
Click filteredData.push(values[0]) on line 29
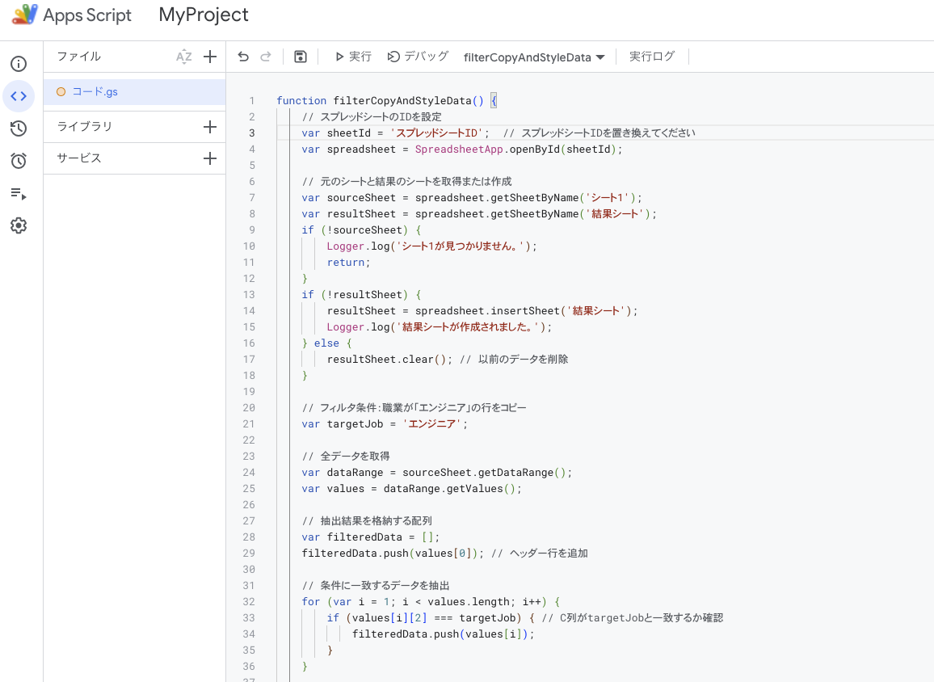[389, 553]
